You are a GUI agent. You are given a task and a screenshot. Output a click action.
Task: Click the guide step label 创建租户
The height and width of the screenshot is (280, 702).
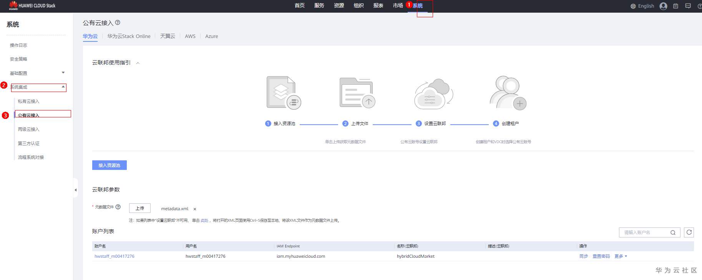click(510, 124)
